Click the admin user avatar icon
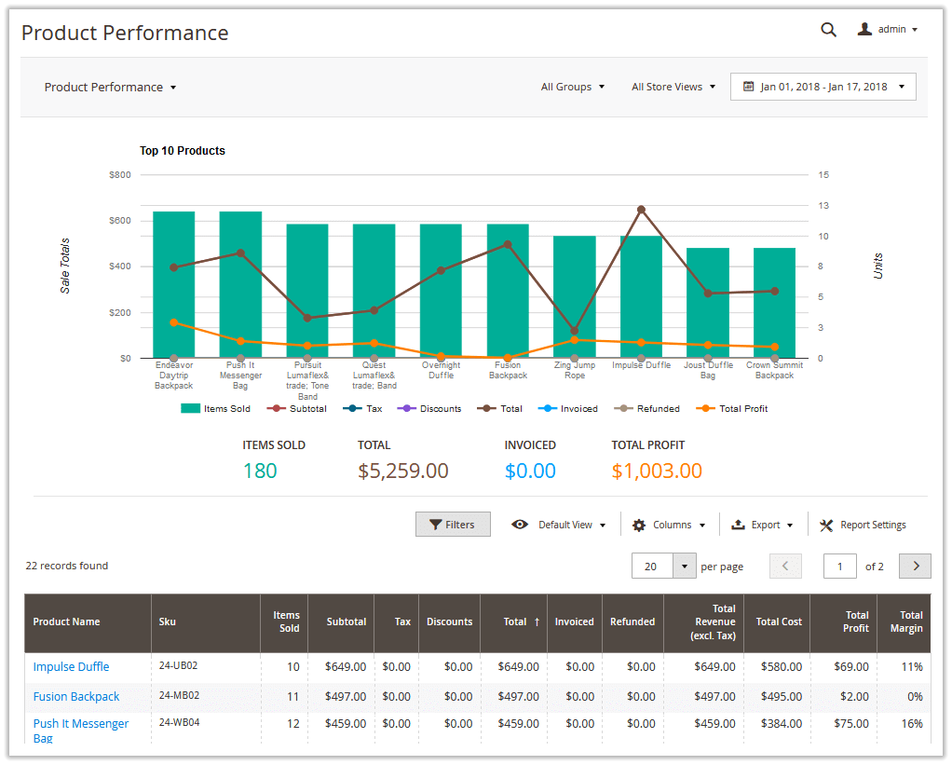This screenshot has width=952, height=765. pyautogui.click(x=864, y=29)
